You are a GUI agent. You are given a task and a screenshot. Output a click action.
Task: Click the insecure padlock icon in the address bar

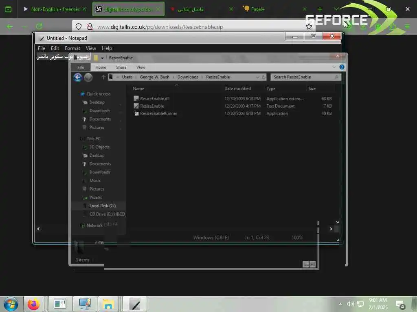tap(90, 26)
